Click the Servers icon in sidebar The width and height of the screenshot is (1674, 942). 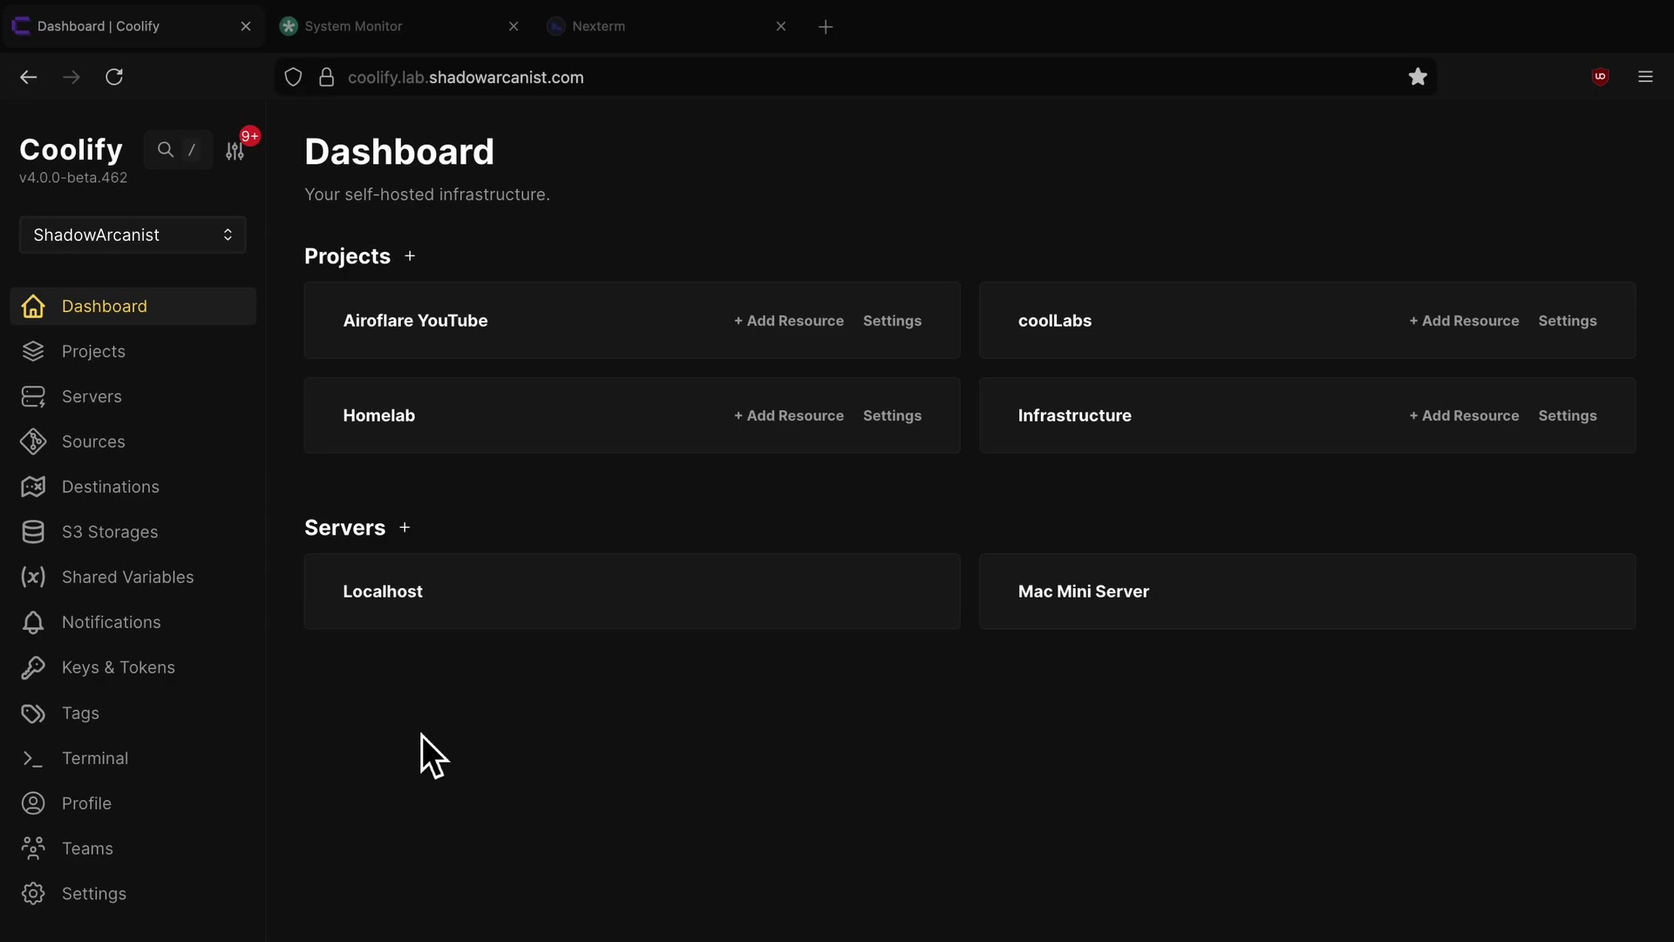click(x=33, y=397)
